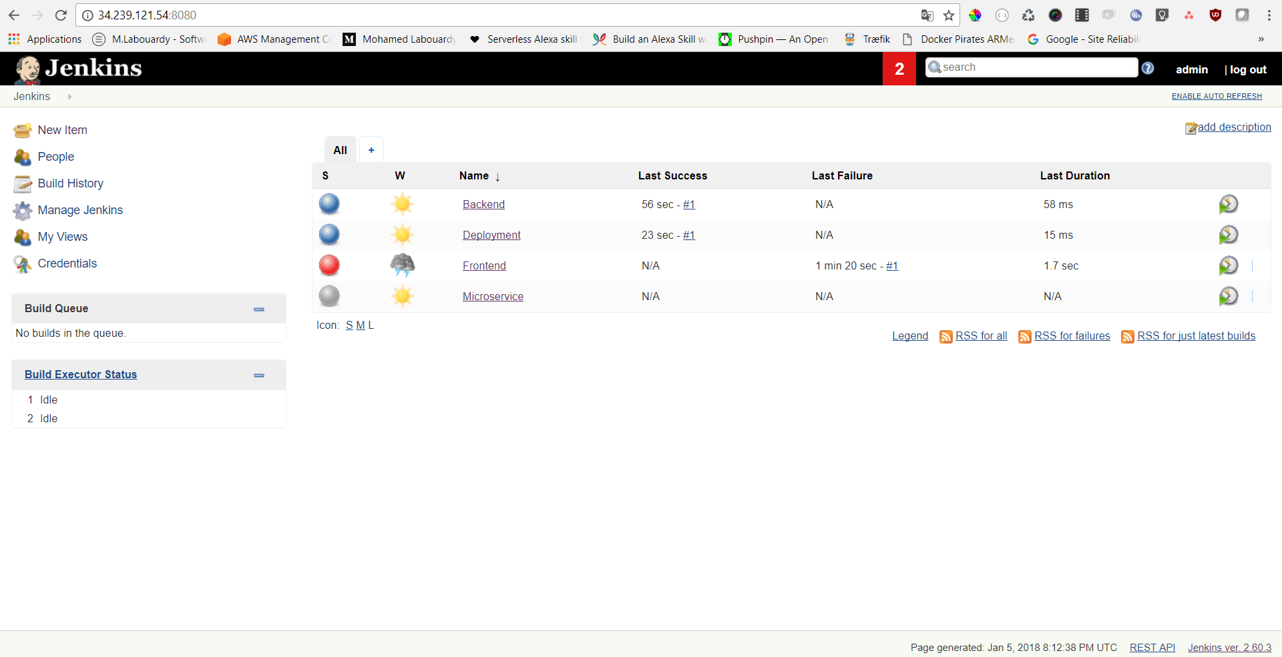Click the New Item icon in sidebar

pyautogui.click(x=23, y=130)
